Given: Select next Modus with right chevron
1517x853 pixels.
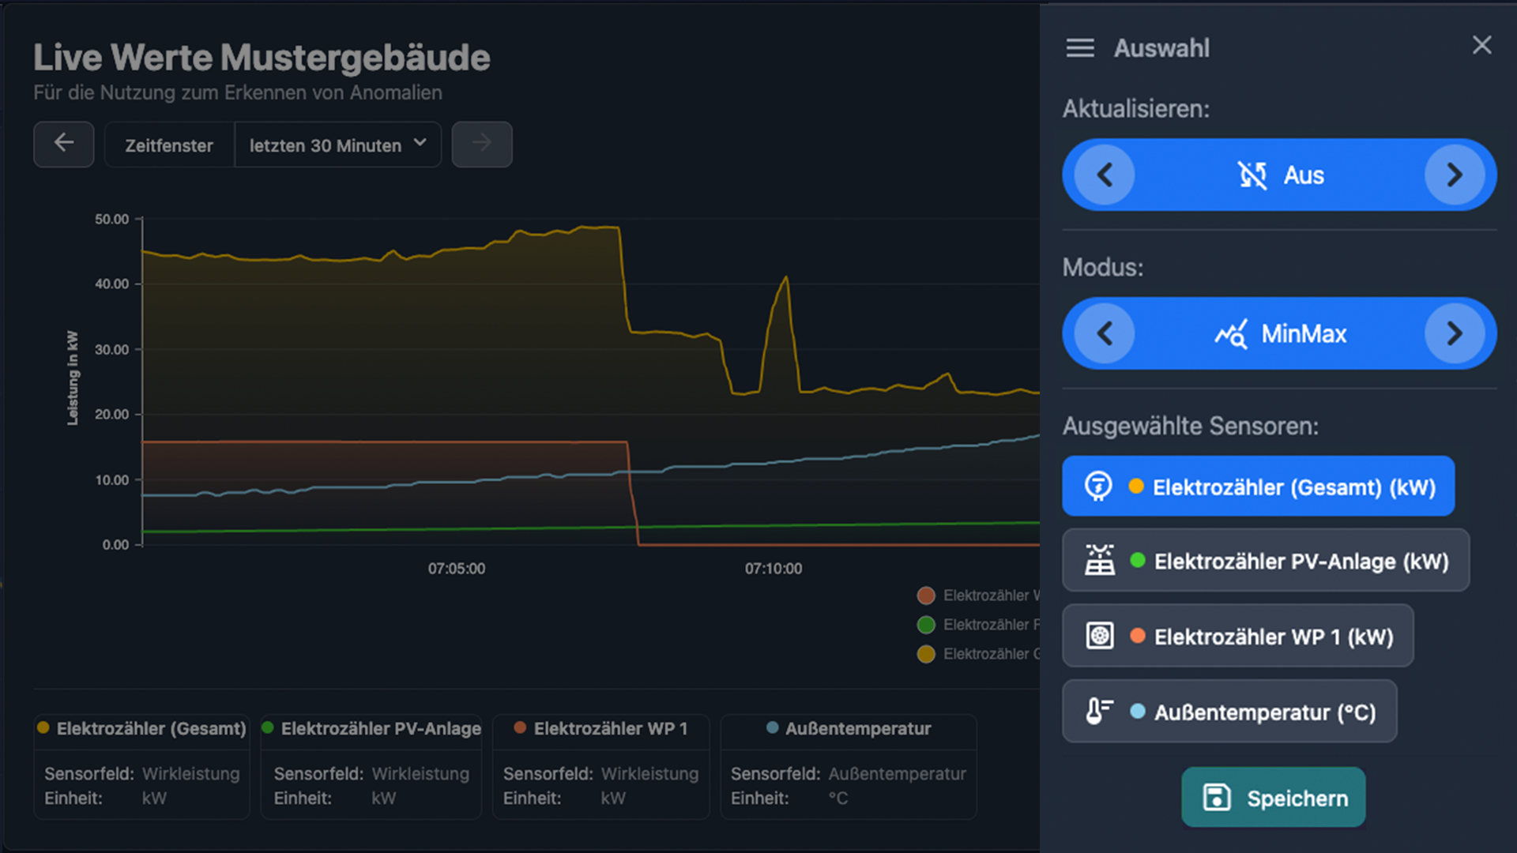Looking at the screenshot, I should click(1454, 334).
